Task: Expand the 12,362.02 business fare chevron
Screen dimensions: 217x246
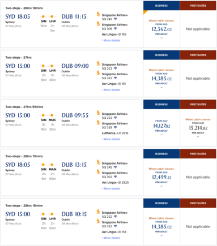Action: pyautogui.click(x=161, y=38)
